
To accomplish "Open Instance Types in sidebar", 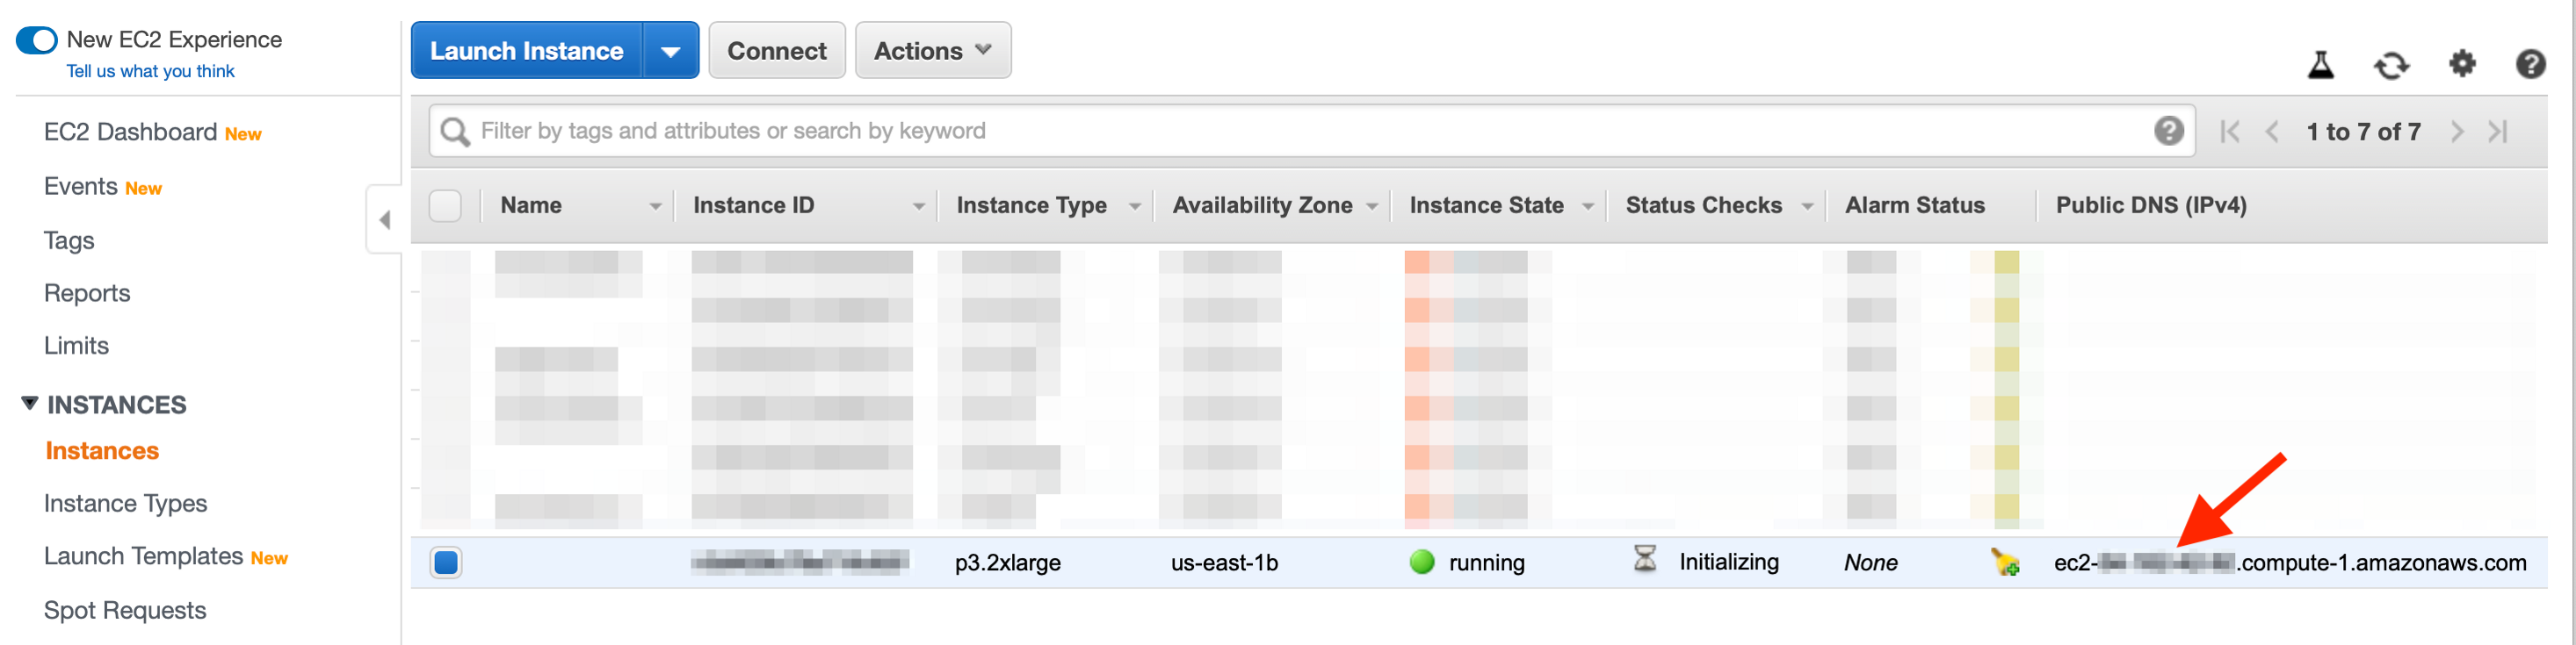I will [x=125, y=505].
